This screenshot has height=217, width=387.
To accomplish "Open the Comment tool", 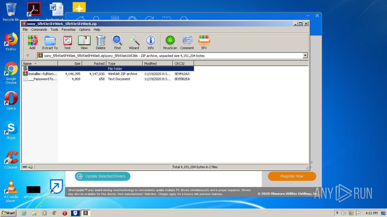I will (x=187, y=42).
